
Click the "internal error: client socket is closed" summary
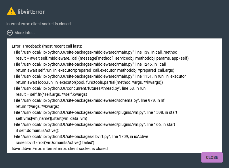[39, 24]
